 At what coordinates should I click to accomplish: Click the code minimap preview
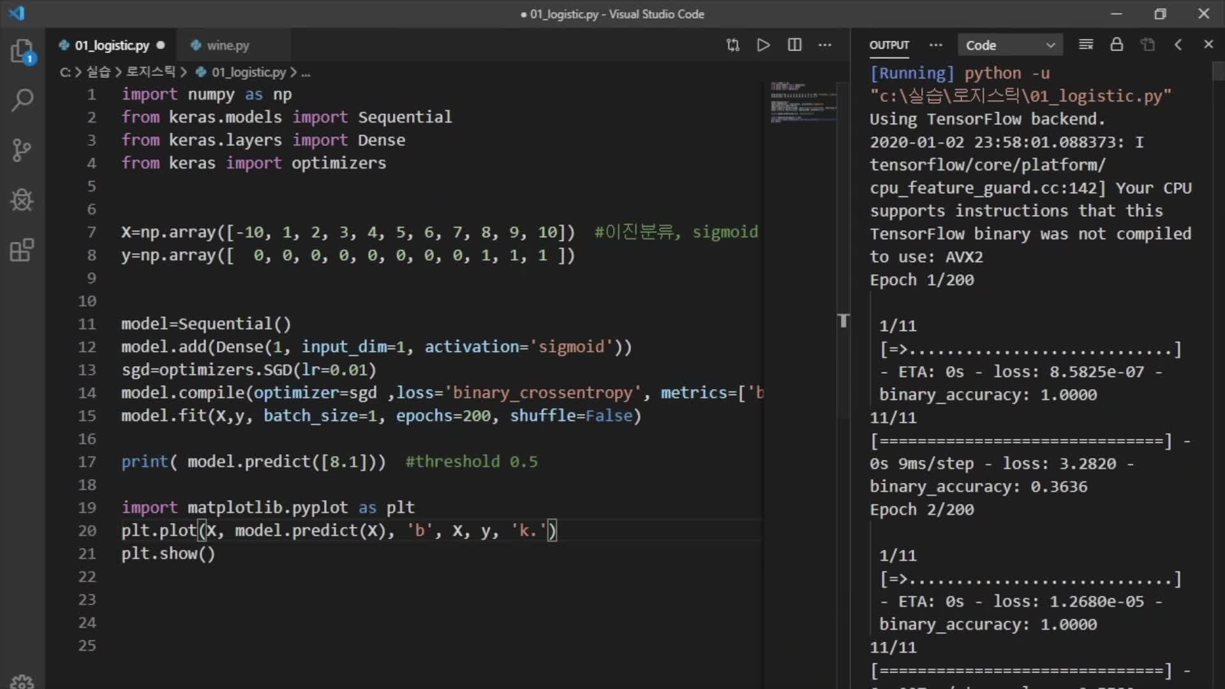coord(803,102)
